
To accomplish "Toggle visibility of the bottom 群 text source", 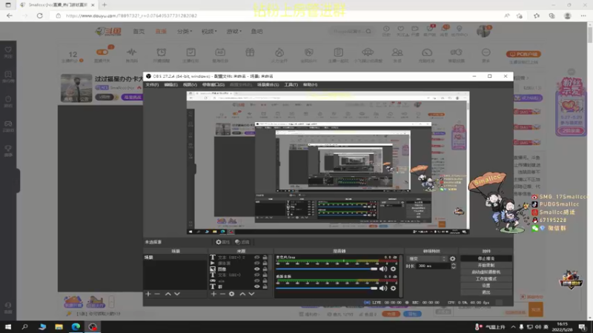I will point(256,286).
